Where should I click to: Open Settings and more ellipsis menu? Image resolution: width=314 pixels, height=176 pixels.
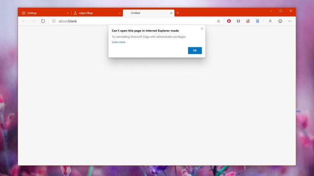[x=290, y=21]
